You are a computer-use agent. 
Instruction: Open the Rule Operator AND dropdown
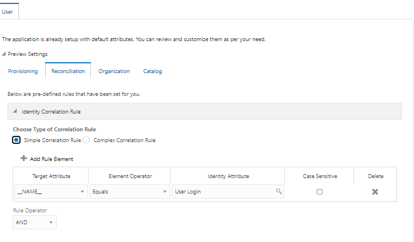click(51, 223)
